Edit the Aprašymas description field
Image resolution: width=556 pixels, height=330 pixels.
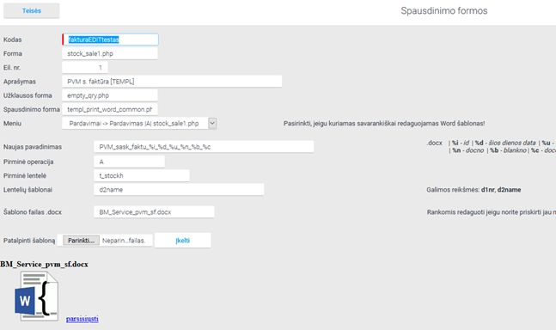tap(172, 81)
